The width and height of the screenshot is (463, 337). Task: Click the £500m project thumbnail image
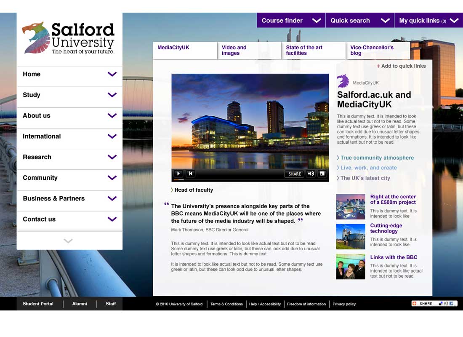(x=351, y=207)
